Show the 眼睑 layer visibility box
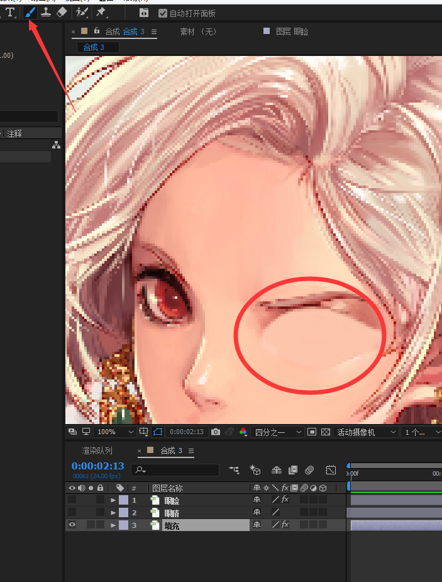The image size is (442, 582). point(72,500)
